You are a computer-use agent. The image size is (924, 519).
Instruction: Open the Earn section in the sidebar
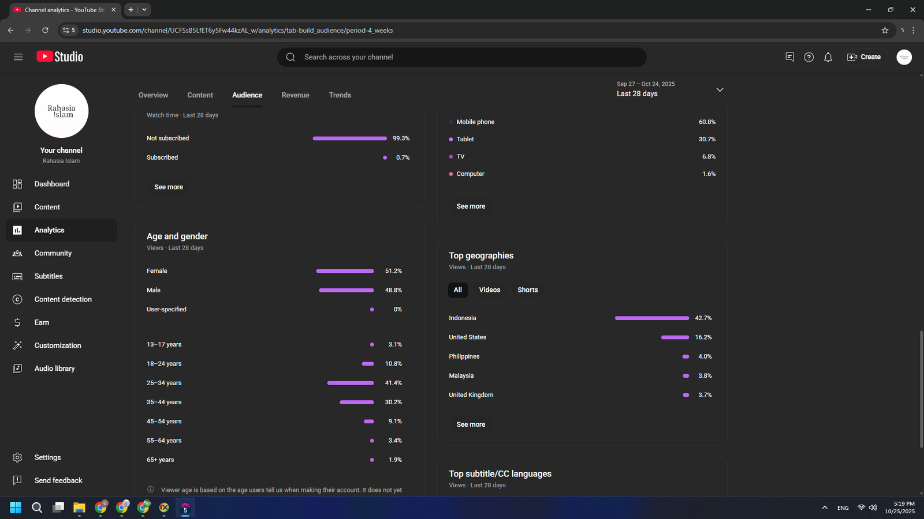61,322
